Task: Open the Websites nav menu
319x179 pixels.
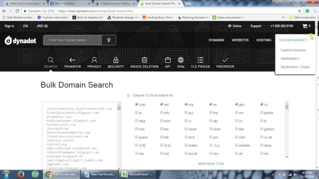Action: click(240, 40)
